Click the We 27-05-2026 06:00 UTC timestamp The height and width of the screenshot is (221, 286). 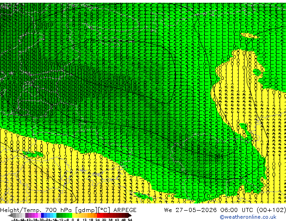click(208, 210)
